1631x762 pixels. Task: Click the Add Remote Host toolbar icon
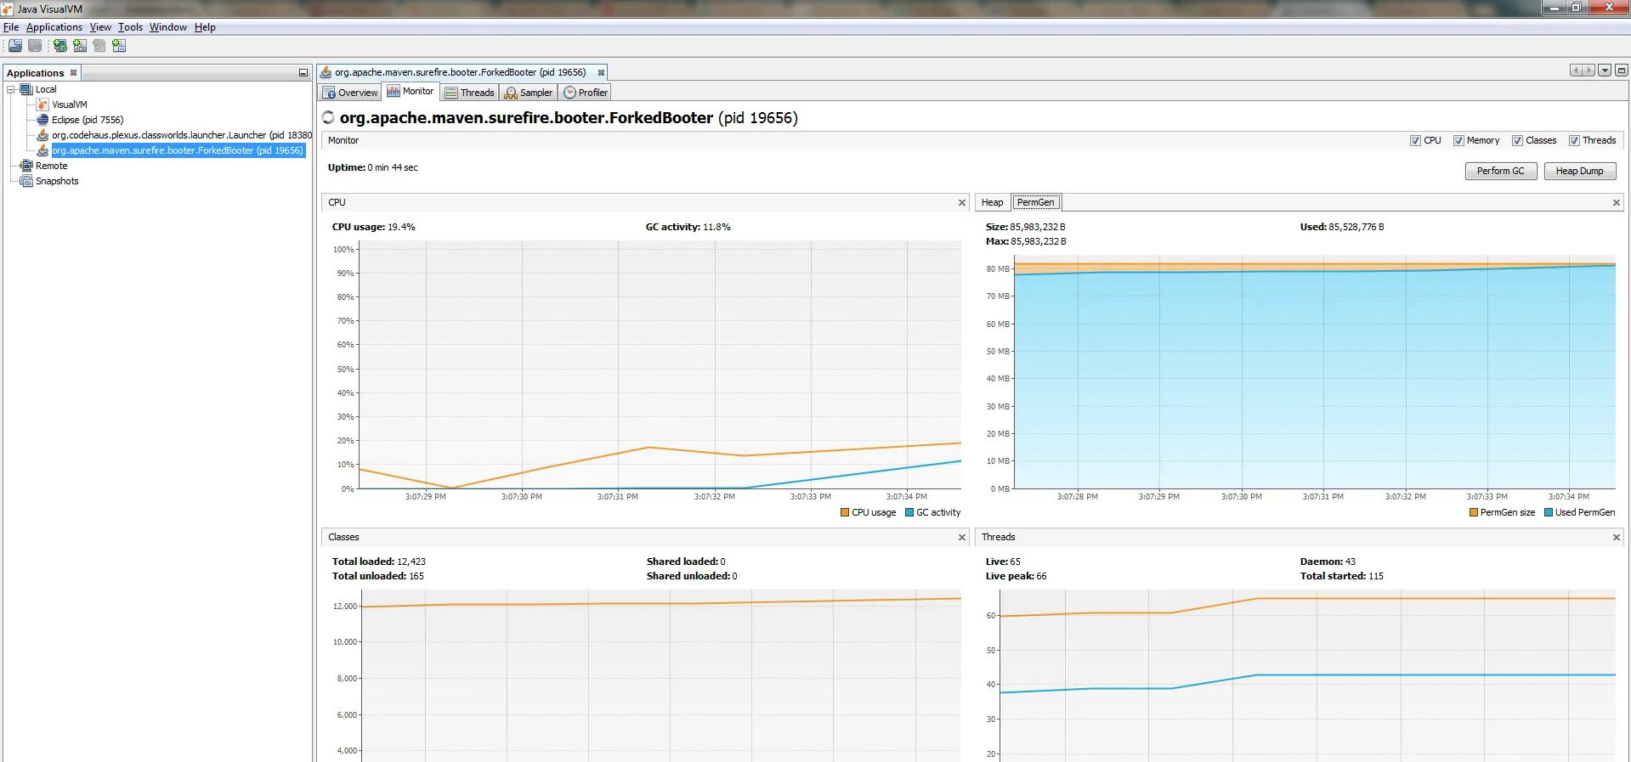point(60,45)
